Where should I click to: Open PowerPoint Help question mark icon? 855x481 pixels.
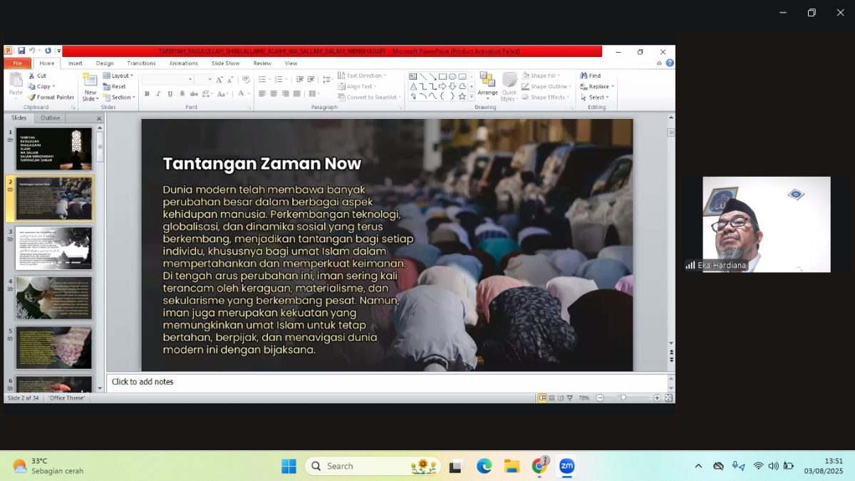point(670,63)
